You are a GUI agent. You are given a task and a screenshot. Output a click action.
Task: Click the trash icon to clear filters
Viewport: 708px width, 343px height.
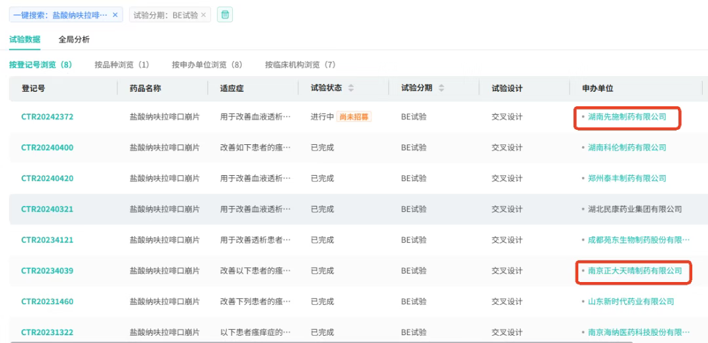click(224, 15)
